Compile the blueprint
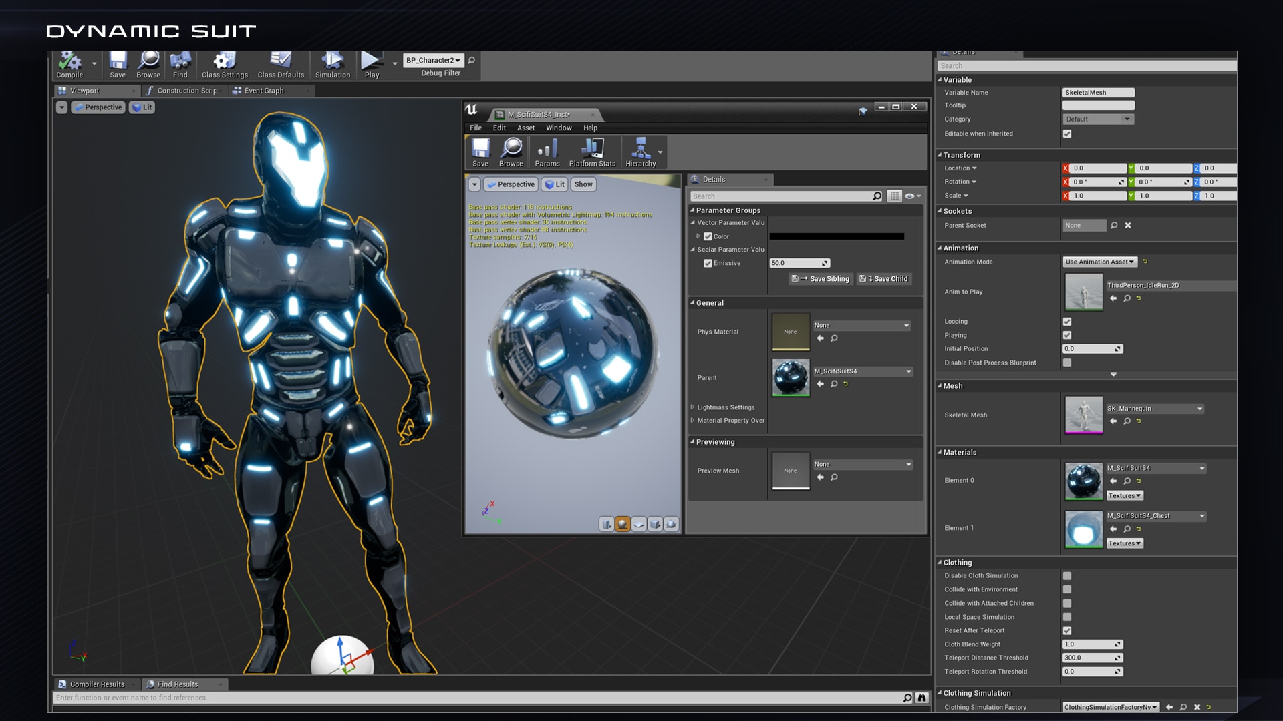 [x=68, y=65]
